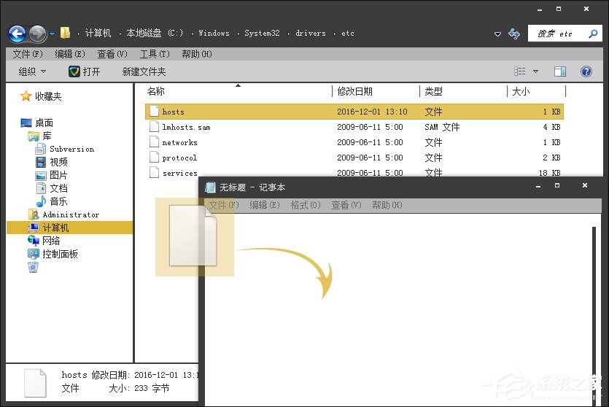This screenshot has width=609, height=407.
Task: Select the lmhosts.sam file
Action: (x=185, y=127)
